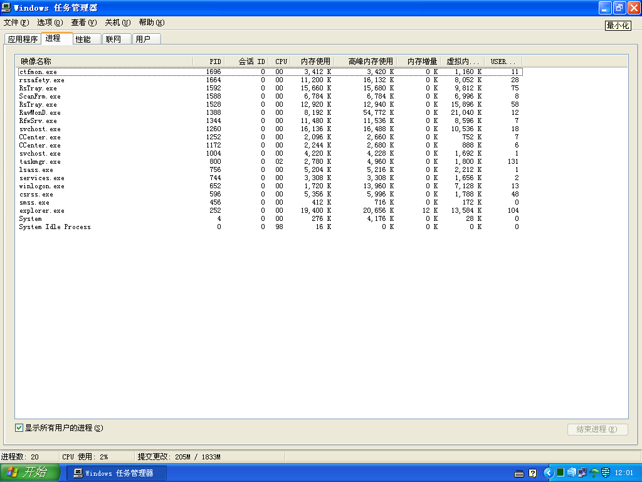Click the green umbrella antivirus tray icon

coord(594,473)
